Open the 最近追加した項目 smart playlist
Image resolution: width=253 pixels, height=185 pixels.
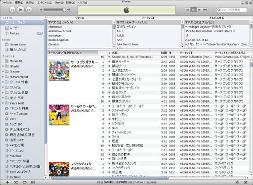(22, 134)
